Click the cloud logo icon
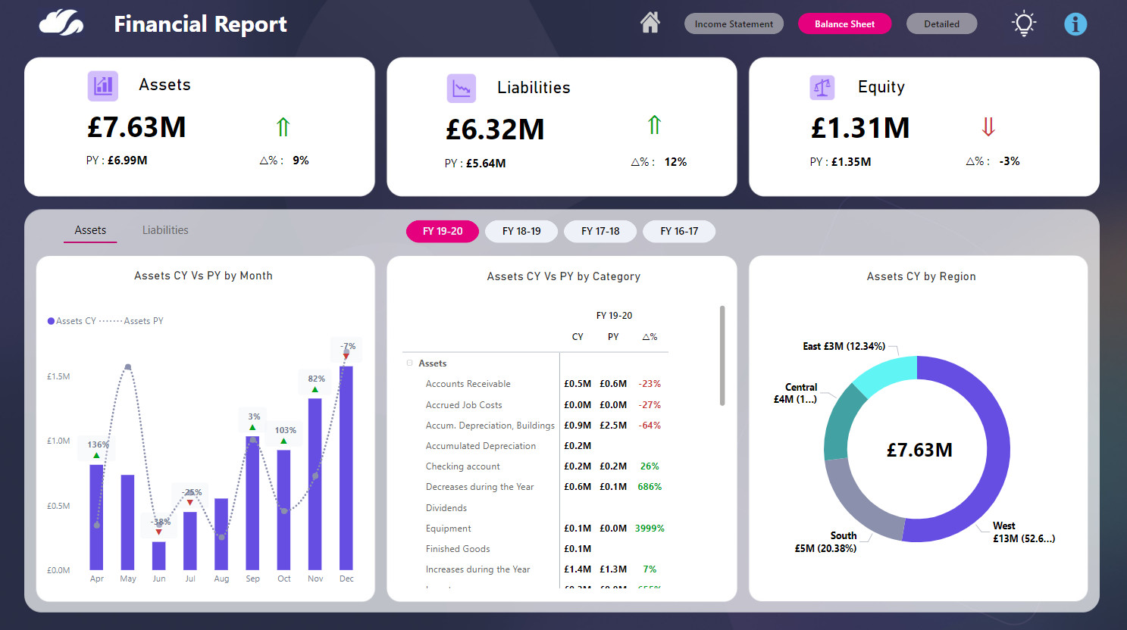The image size is (1127, 630). tap(61, 23)
